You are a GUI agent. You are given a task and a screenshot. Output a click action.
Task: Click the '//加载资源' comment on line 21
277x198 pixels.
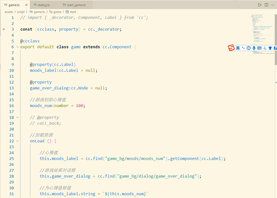pos(41,135)
